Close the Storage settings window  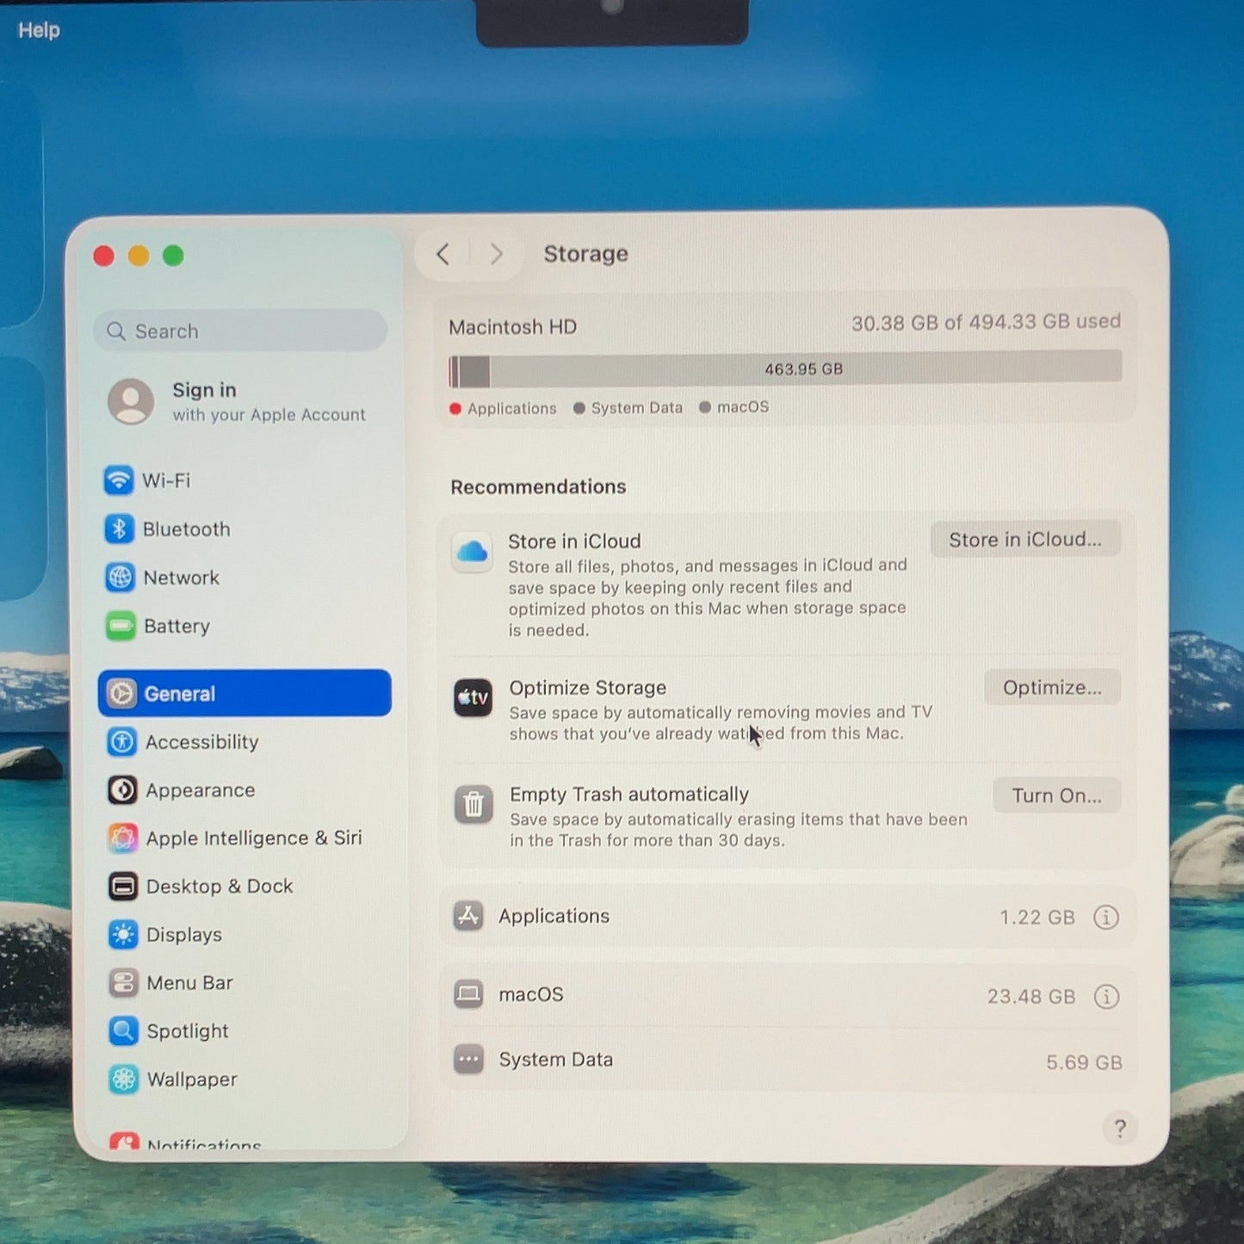[x=104, y=256]
